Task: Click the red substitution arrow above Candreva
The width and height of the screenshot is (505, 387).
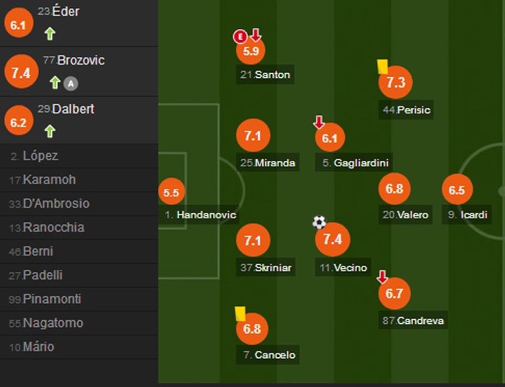Action: coord(382,277)
